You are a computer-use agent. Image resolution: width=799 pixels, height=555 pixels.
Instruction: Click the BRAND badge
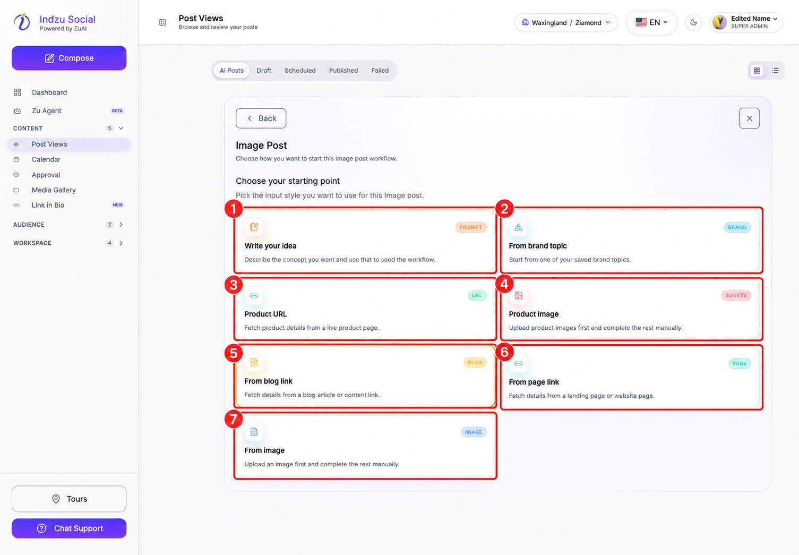(x=737, y=227)
